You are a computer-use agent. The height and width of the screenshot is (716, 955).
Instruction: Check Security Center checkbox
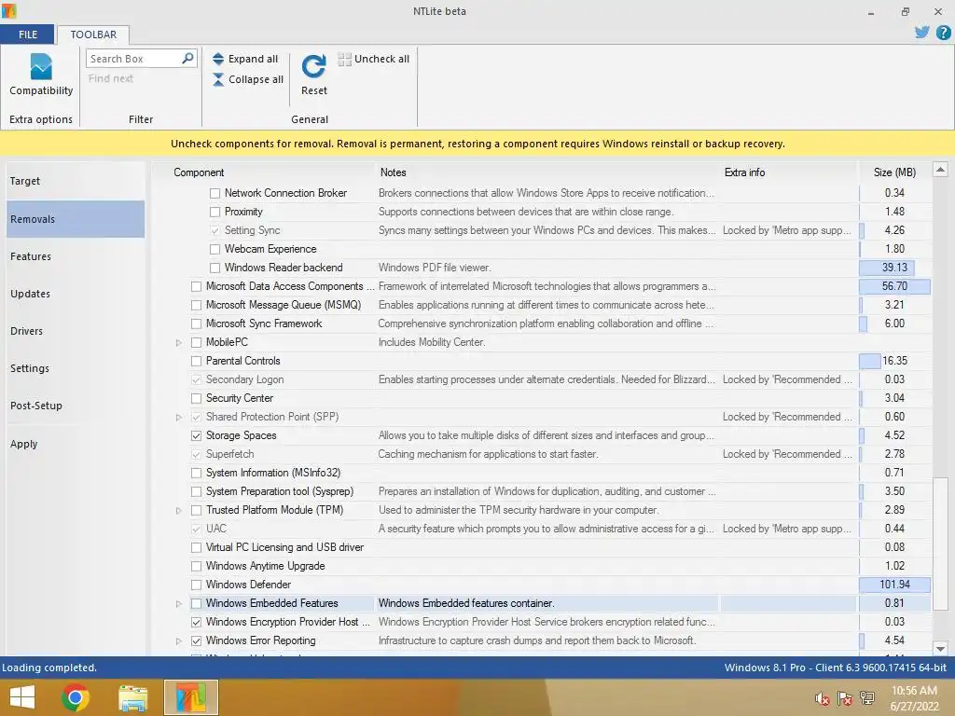pos(196,399)
